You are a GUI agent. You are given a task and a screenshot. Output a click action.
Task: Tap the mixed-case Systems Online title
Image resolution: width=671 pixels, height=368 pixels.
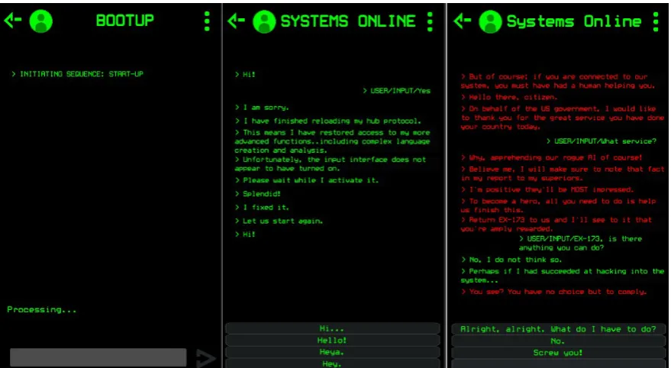click(x=574, y=21)
